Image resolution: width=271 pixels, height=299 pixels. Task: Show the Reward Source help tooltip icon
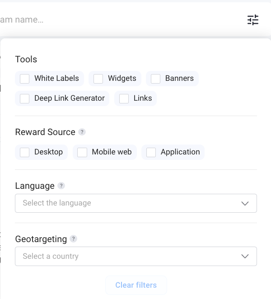pyautogui.click(x=82, y=132)
